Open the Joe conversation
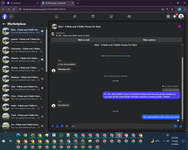 point(23,126)
